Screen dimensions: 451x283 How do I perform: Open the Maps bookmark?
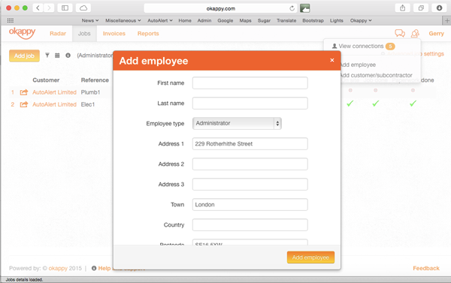click(x=245, y=20)
